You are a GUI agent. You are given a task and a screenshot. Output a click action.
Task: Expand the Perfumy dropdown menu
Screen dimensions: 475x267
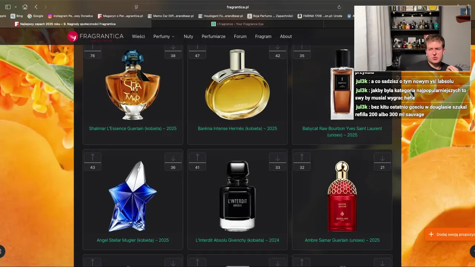coord(164,36)
